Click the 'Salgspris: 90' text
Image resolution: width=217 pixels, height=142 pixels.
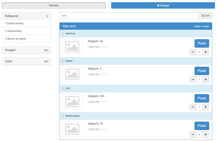pos(95,41)
